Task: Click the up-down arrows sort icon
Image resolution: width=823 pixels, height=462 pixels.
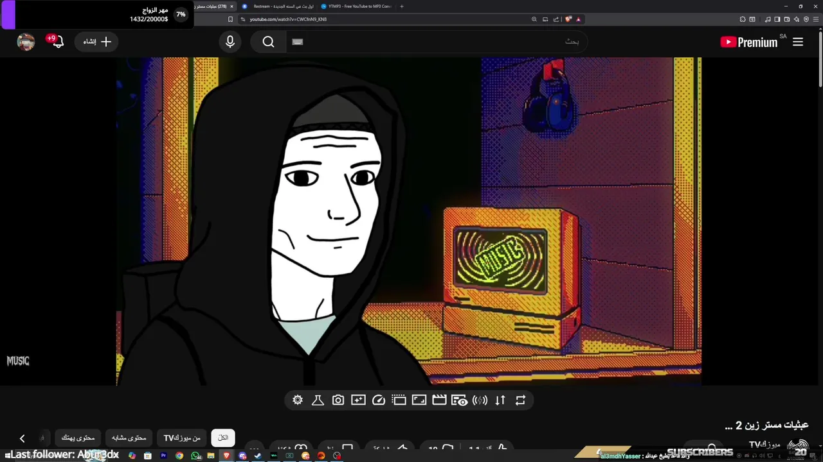Action: [500, 400]
